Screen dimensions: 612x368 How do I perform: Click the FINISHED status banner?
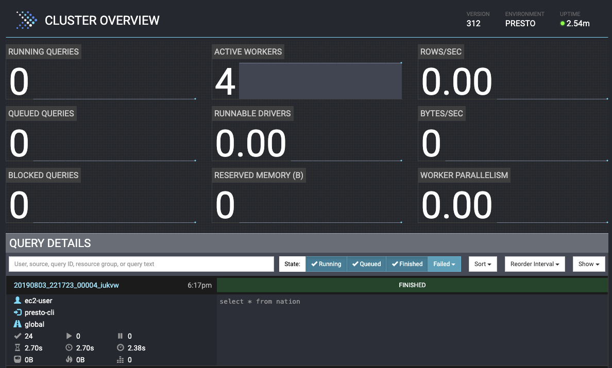(x=412, y=285)
